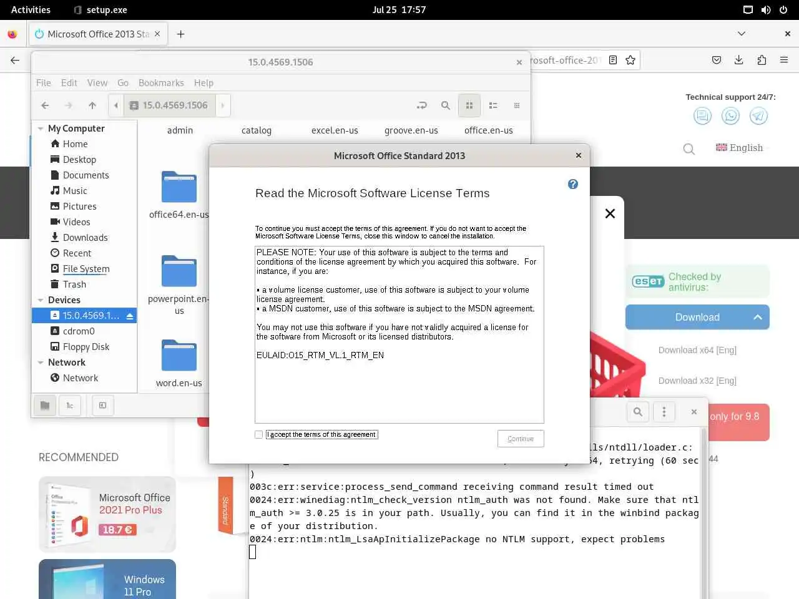Hide the sidebar using status bar button
The width and height of the screenshot is (799, 599).
coord(102,406)
